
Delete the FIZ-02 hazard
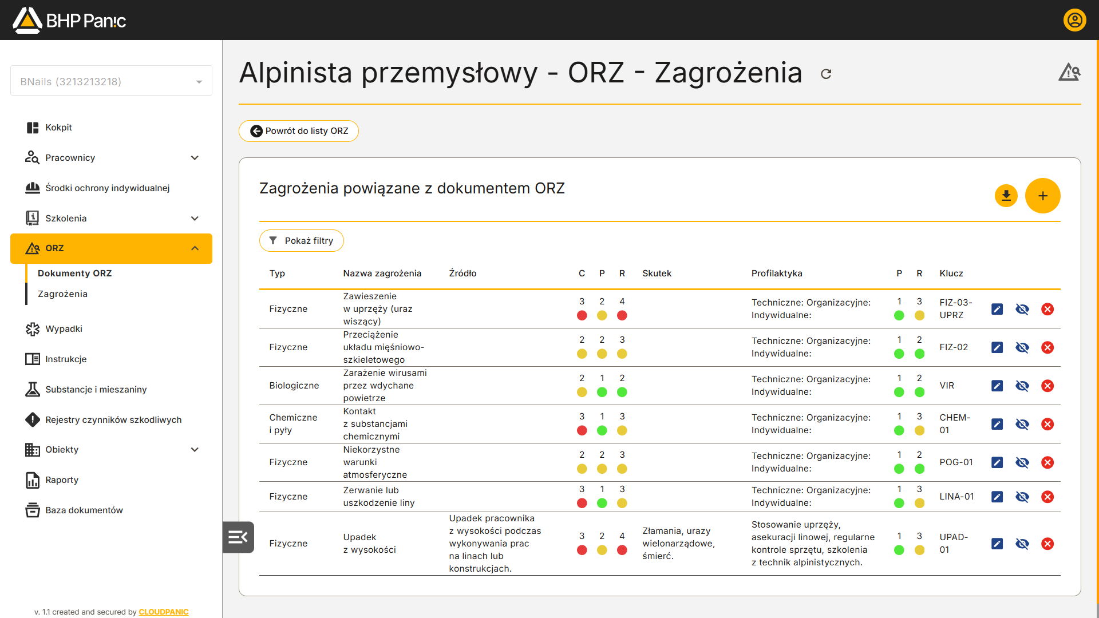click(x=1047, y=347)
